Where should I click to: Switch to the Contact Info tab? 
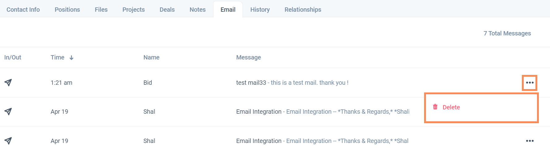(x=23, y=10)
